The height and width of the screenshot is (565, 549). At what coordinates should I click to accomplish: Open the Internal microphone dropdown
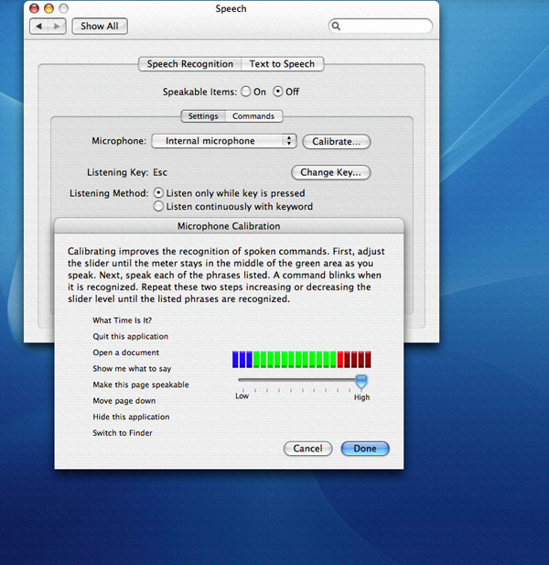point(224,141)
